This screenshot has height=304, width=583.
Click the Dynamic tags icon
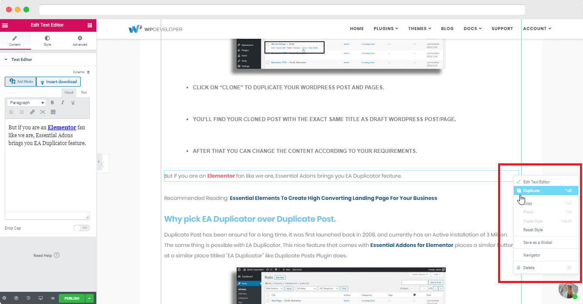(88, 72)
